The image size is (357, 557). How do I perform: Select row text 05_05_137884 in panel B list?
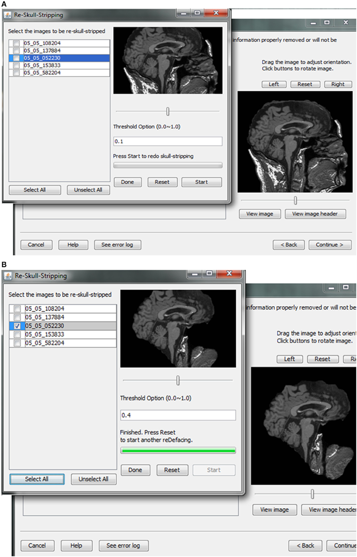coord(45,317)
